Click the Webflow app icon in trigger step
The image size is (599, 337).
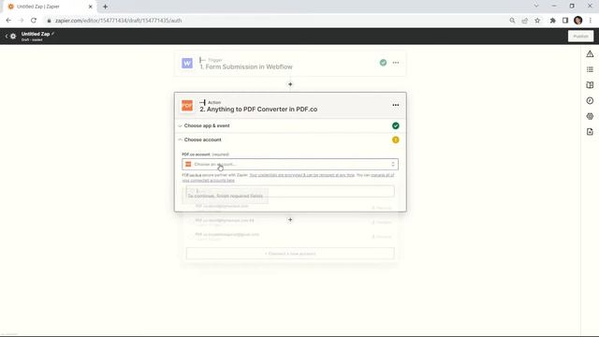click(187, 63)
